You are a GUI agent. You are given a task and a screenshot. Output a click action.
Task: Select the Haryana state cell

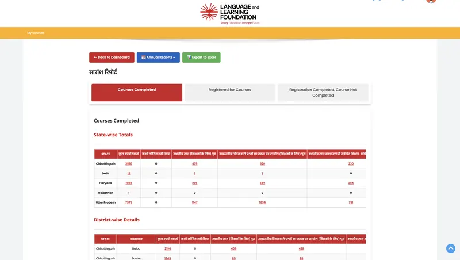click(x=106, y=183)
